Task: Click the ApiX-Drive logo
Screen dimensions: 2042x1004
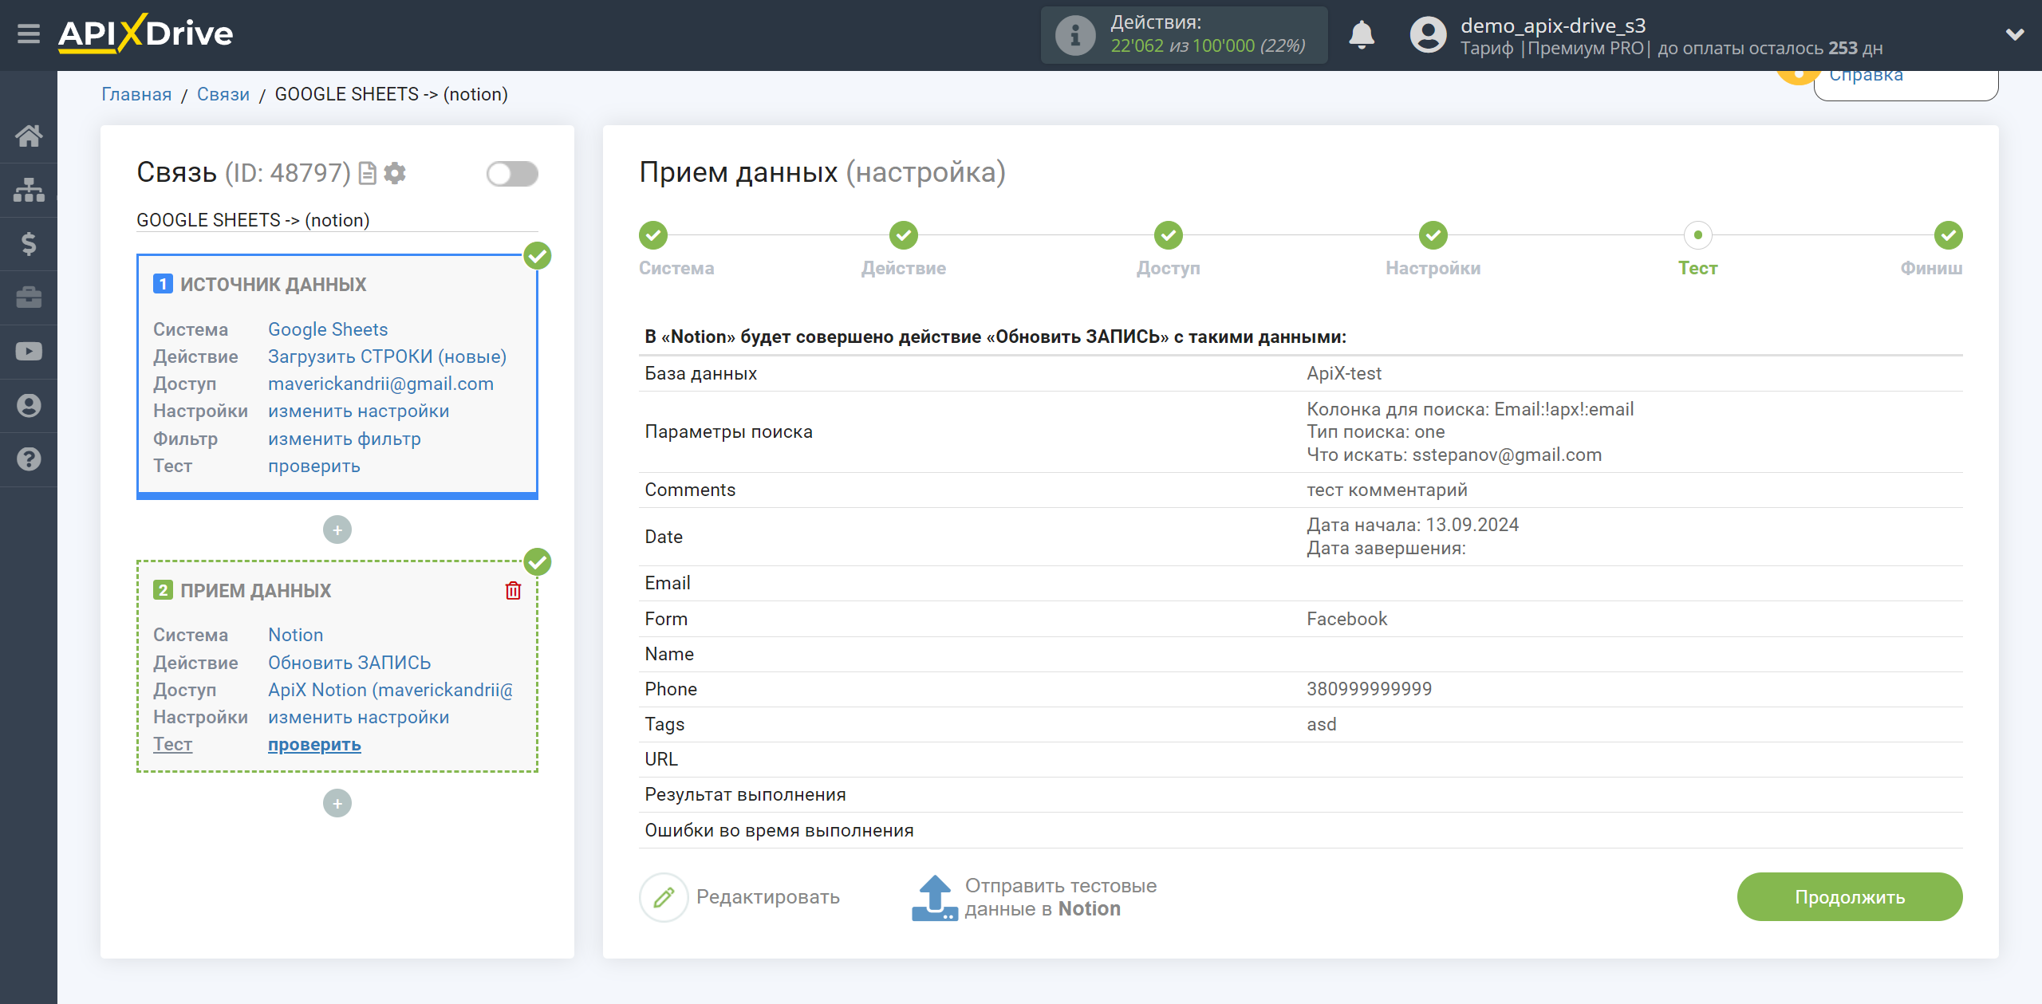Action: (145, 34)
